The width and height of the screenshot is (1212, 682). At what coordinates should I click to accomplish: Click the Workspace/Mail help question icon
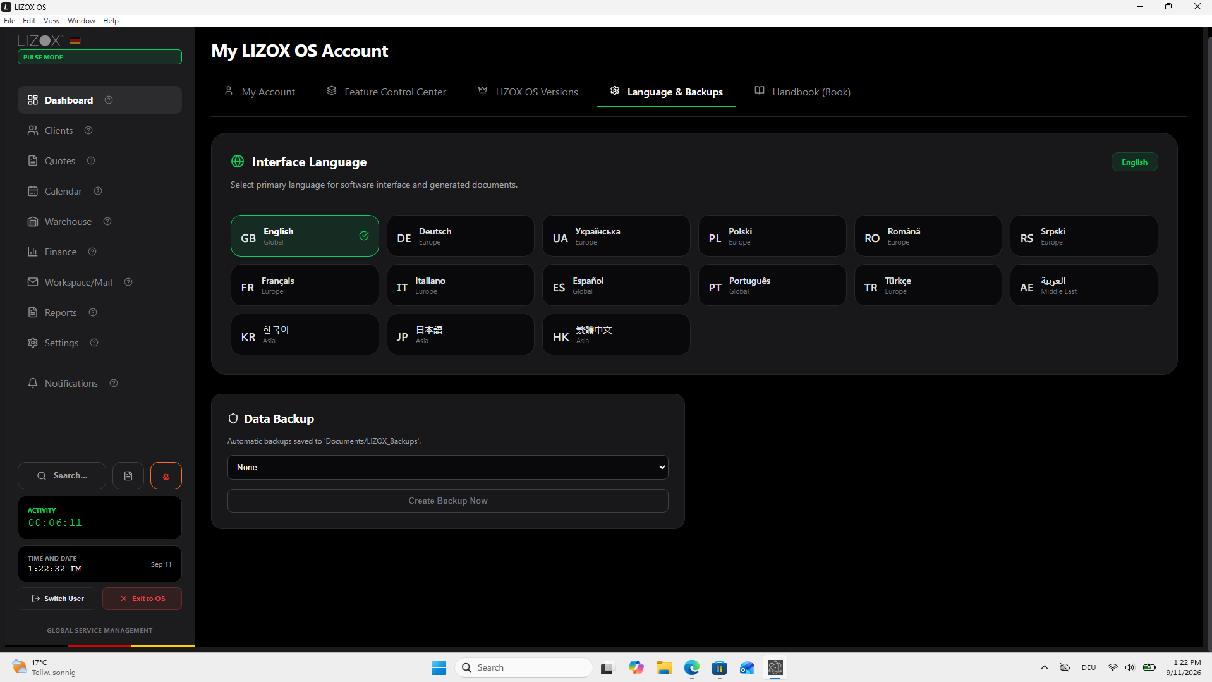pyautogui.click(x=128, y=282)
